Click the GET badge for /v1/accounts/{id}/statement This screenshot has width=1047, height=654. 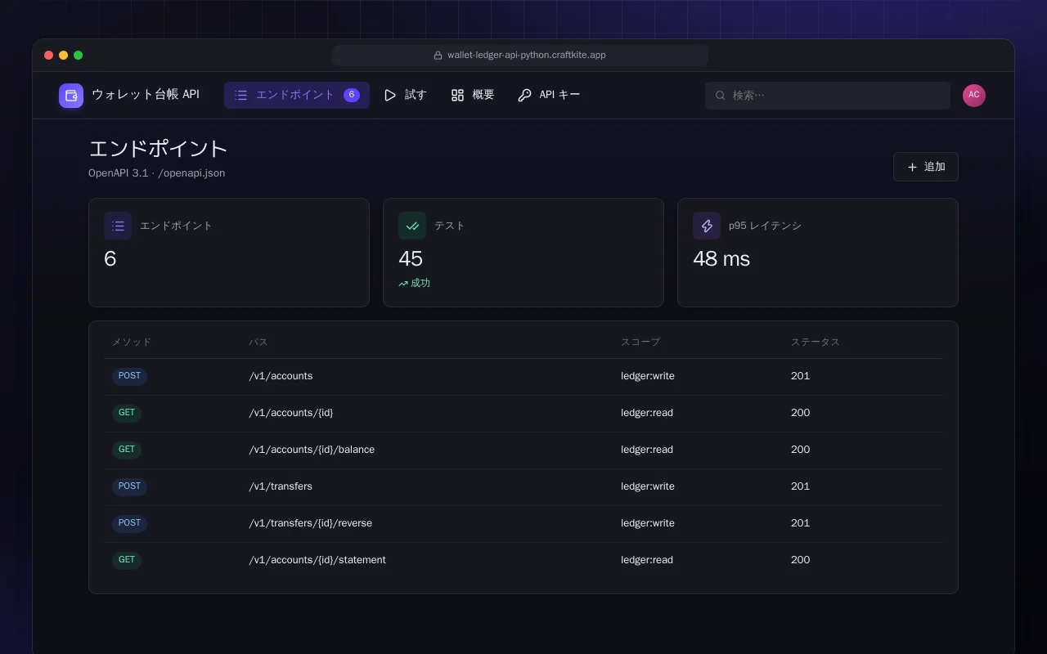pos(127,560)
